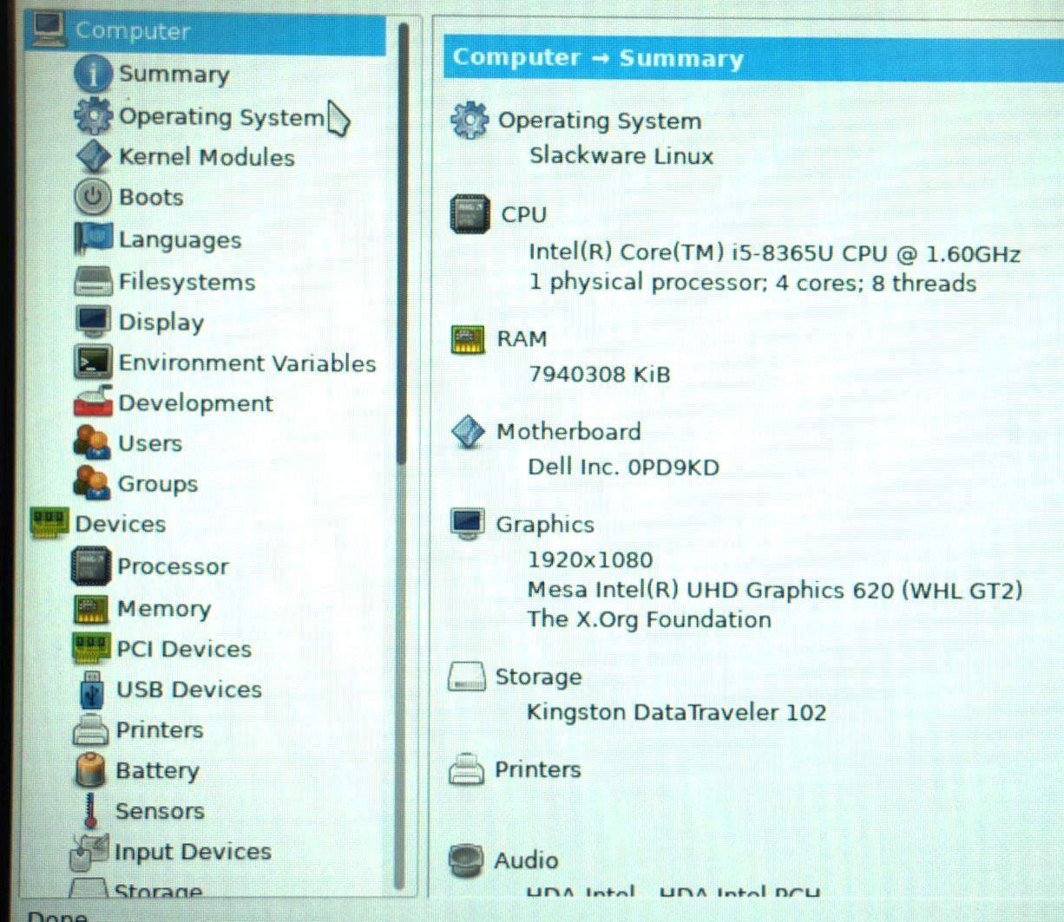Click the '1920x1080' resolution value
This screenshot has width=1064, height=922.
pos(590,560)
